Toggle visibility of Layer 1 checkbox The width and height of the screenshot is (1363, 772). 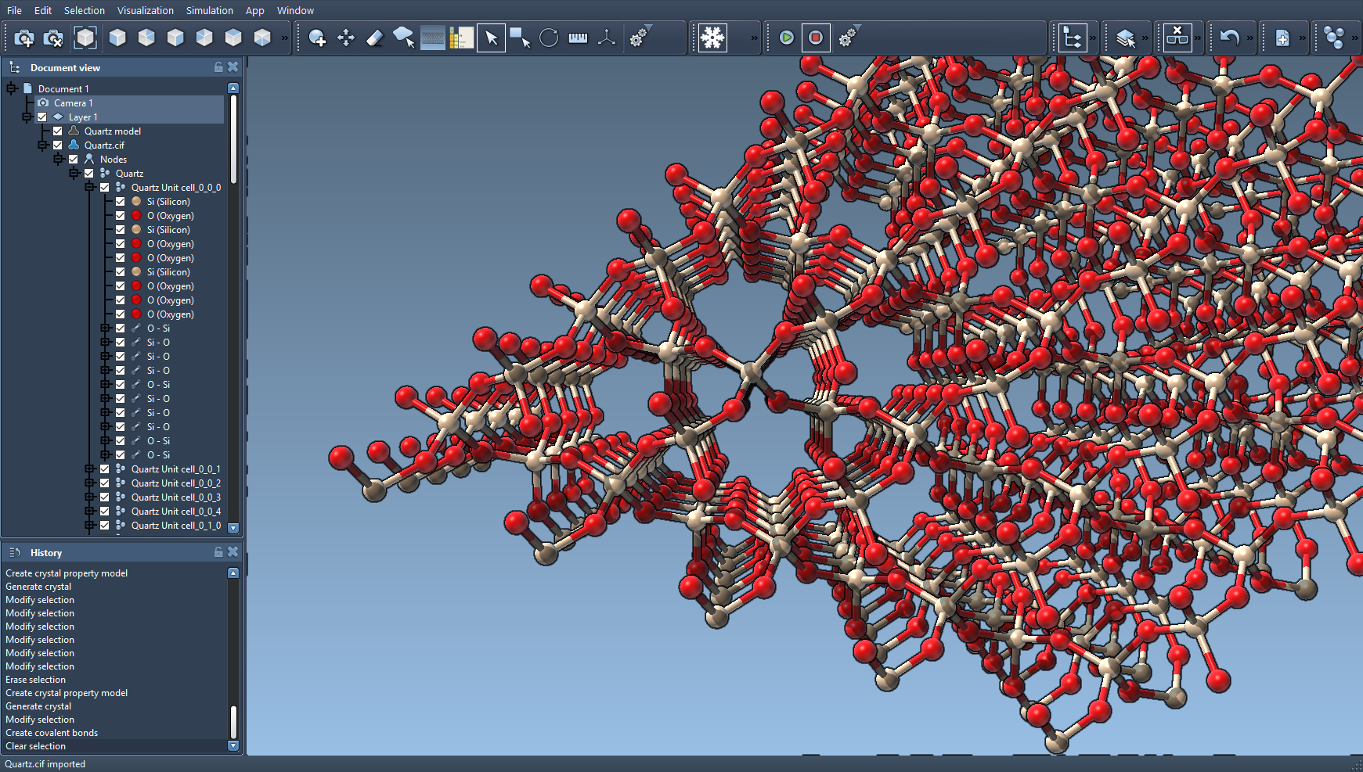tap(42, 117)
